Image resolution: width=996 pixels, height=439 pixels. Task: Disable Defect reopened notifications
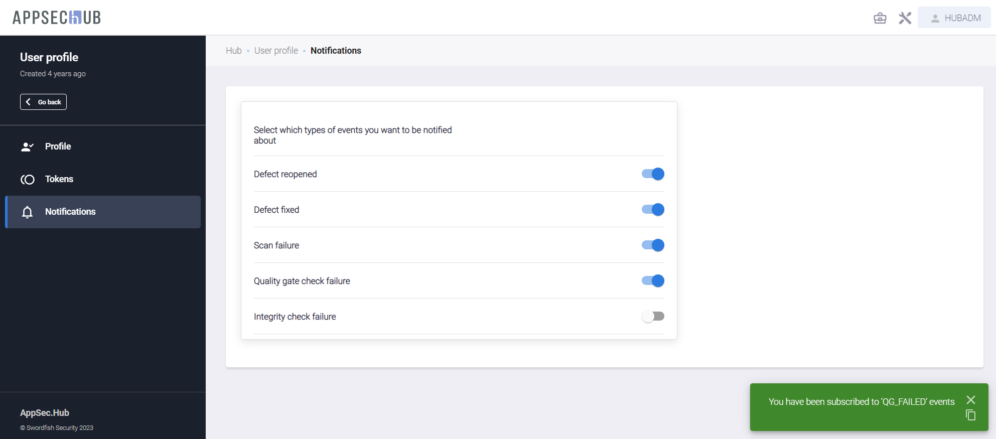pos(653,174)
